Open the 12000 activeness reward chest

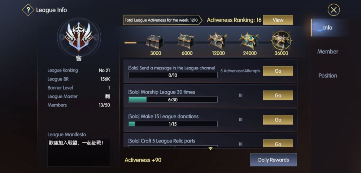point(218,41)
